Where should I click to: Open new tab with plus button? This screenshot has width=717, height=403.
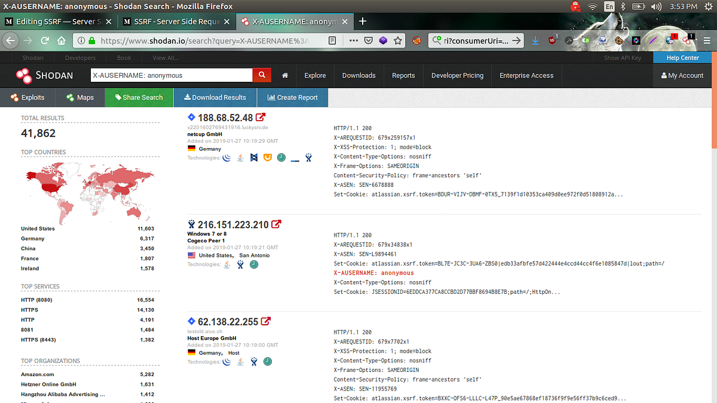pyautogui.click(x=363, y=21)
